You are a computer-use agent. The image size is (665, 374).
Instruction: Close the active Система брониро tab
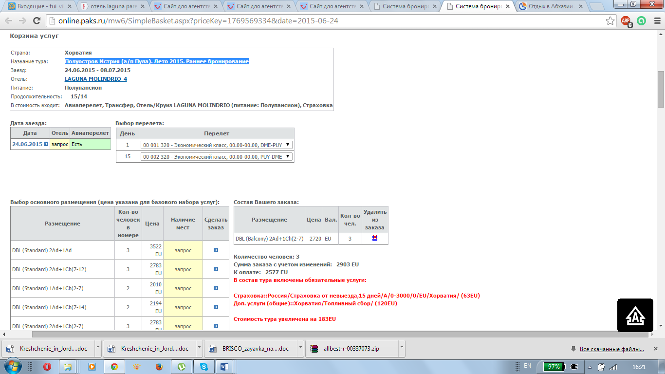[508, 7]
